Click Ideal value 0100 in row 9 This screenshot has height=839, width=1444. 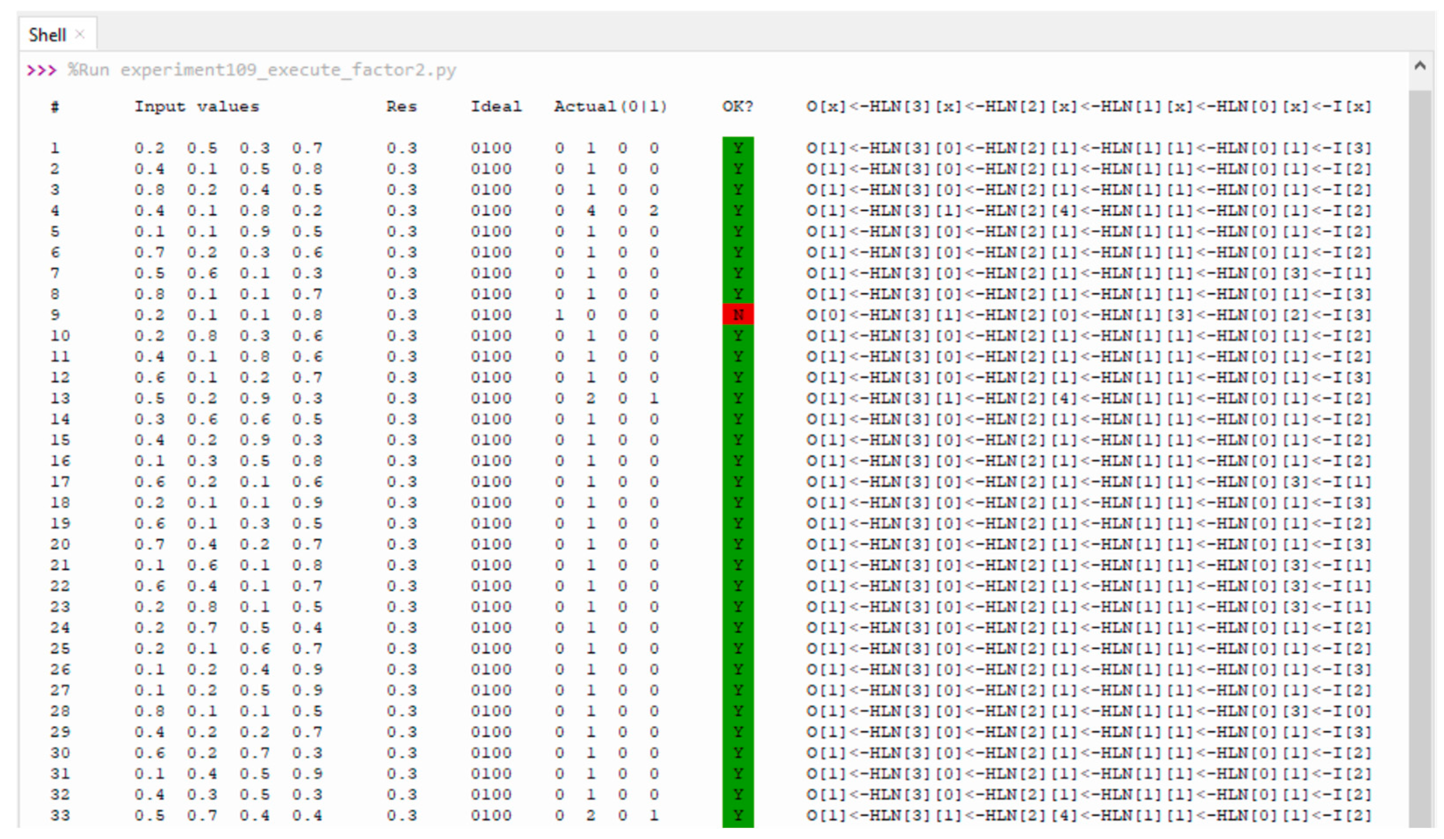pos(491,315)
